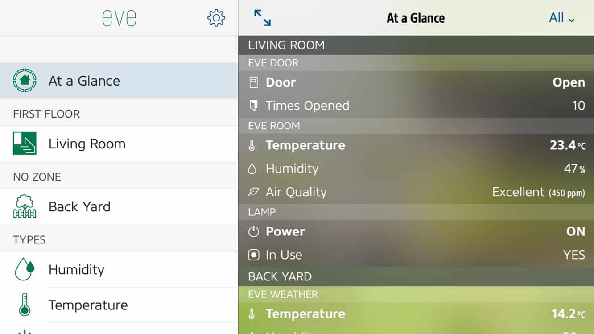
Task: Open the Times Opened row
Action: click(x=416, y=106)
